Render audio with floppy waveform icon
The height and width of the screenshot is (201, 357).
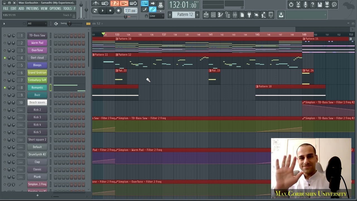coord(327,4)
